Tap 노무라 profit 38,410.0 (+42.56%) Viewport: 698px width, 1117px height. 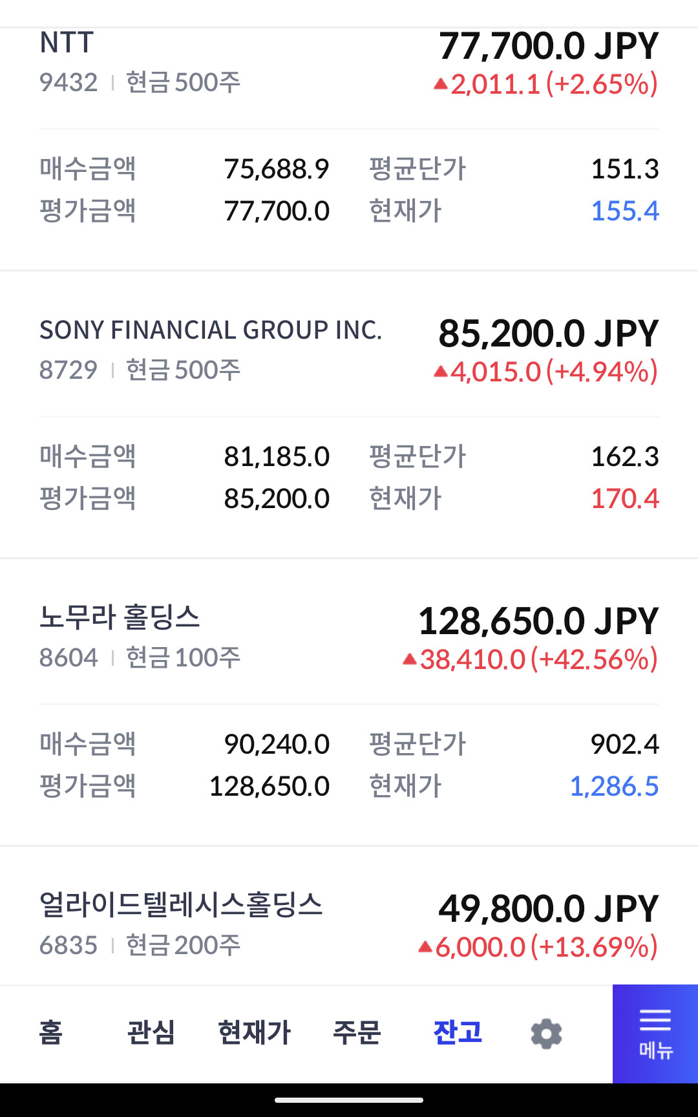click(x=530, y=660)
